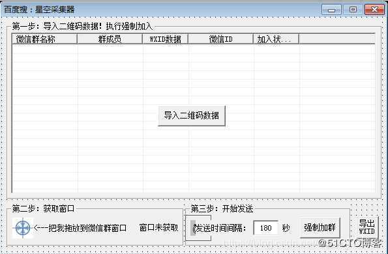Click the crosshair window-finder icon
The image size is (388, 254).
[x=23, y=228]
